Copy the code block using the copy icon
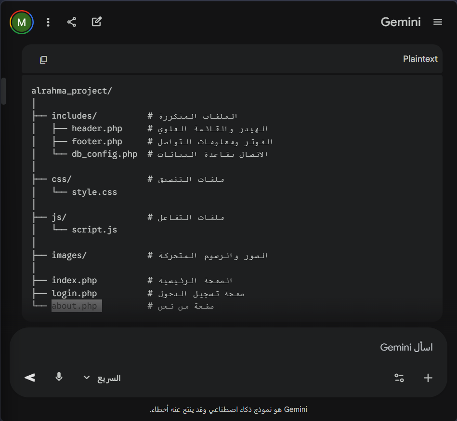This screenshot has width=457, height=421. click(43, 59)
